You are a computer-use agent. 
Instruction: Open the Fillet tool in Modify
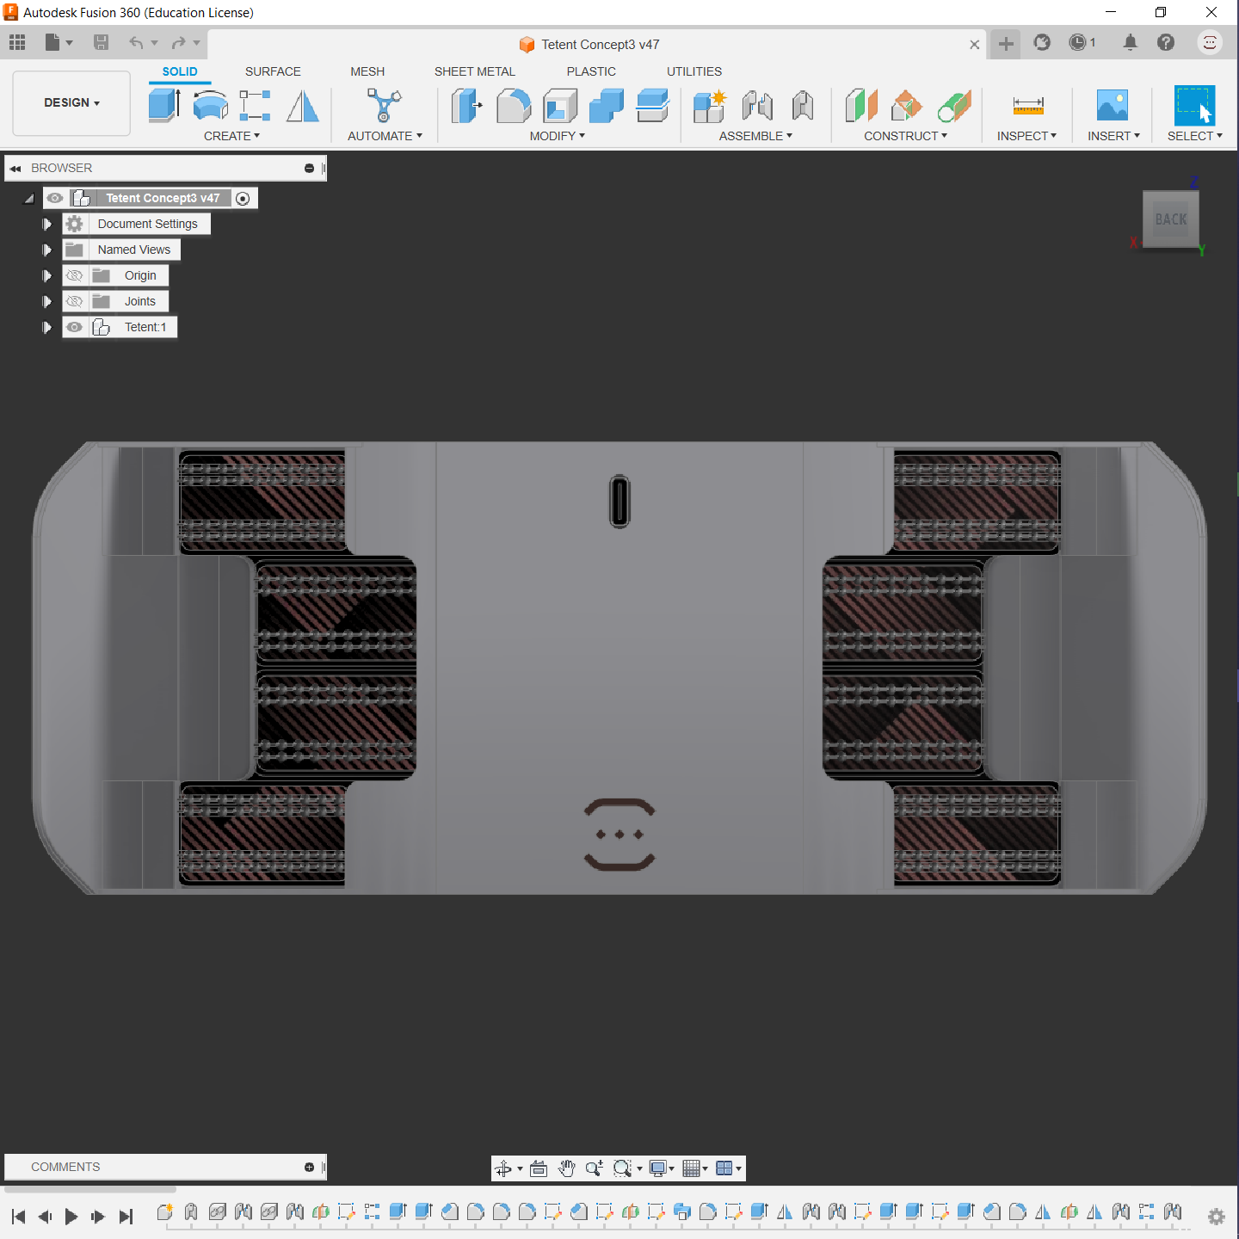(x=514, y=106)
